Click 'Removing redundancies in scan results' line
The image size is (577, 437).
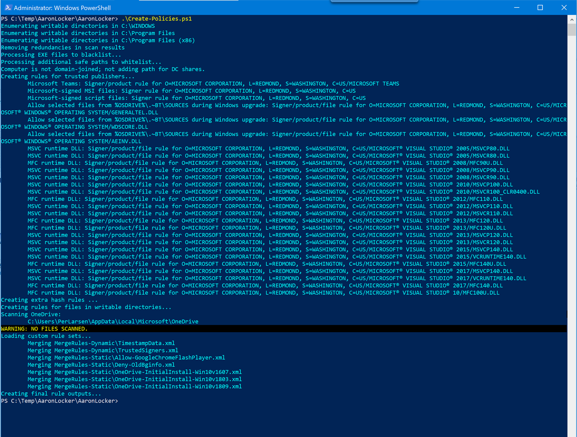[x=63, y=48]
